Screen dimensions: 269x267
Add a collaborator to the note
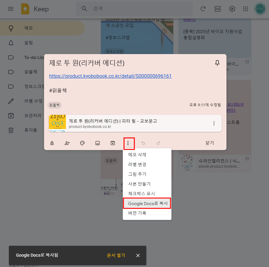click(67, 143)
